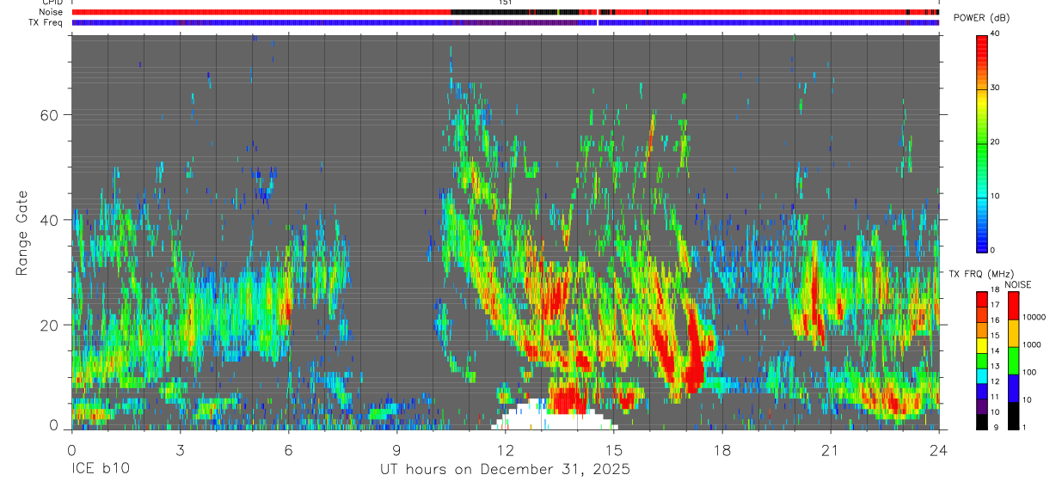Click the 10000 label on noise scale

click(x=1035, y=318)
